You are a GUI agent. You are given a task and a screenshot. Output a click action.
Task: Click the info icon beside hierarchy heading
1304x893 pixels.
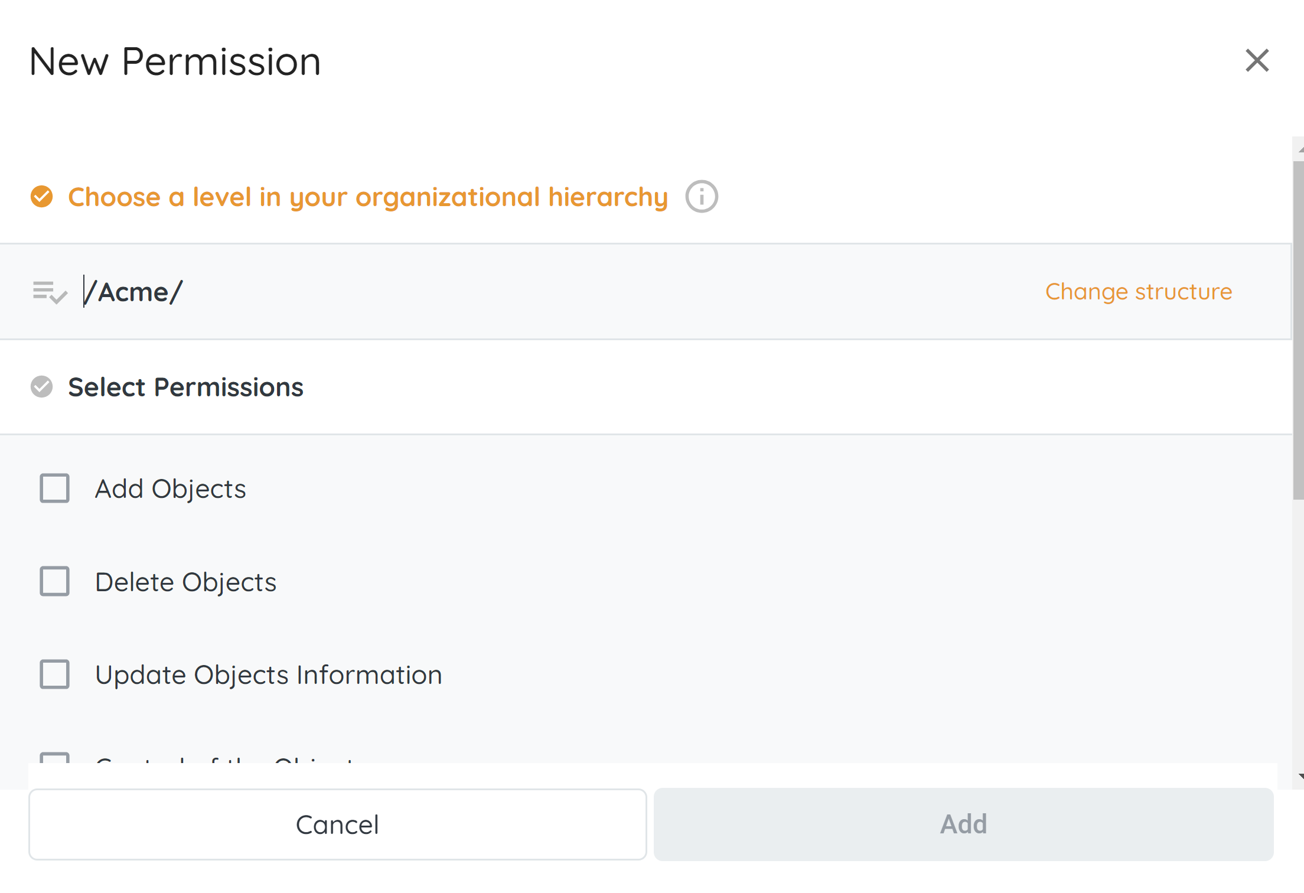pyautogui.click(x=702, y=197)
